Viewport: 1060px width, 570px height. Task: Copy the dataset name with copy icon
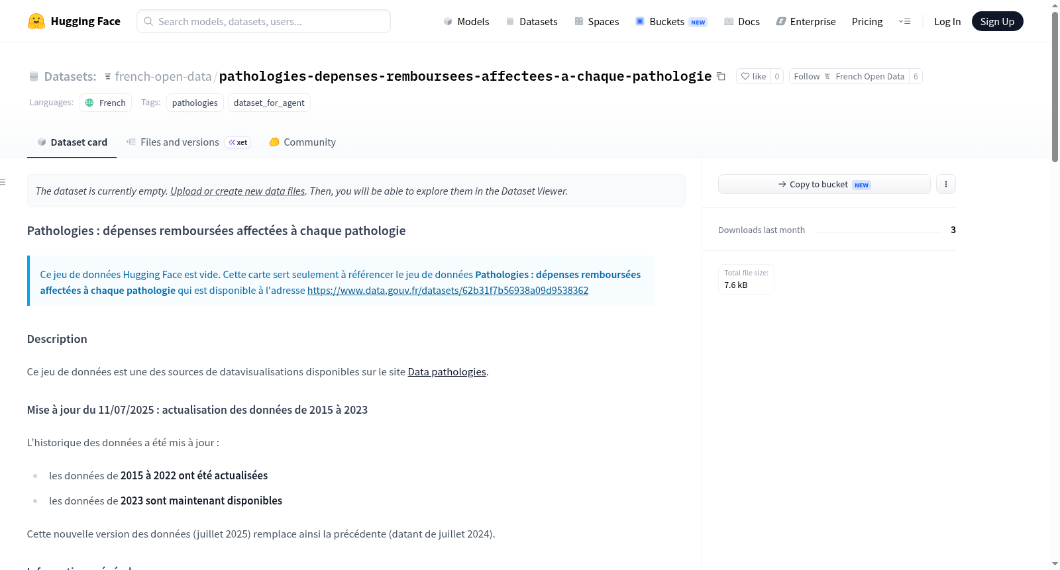[721, 77]
